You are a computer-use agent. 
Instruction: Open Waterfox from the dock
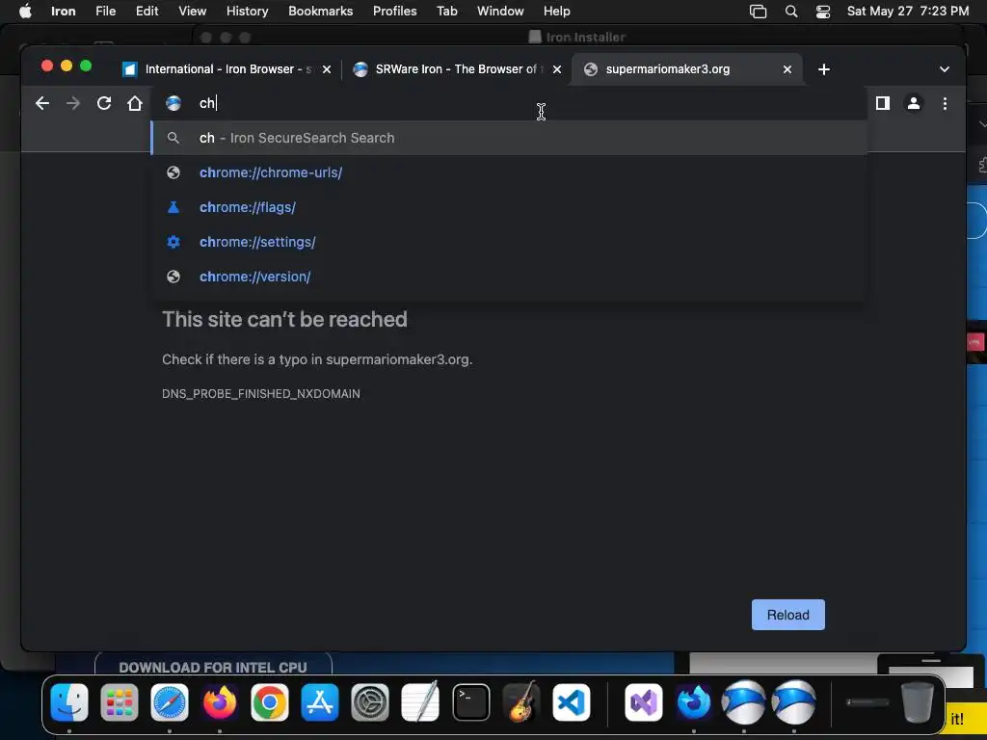[694, 701]
